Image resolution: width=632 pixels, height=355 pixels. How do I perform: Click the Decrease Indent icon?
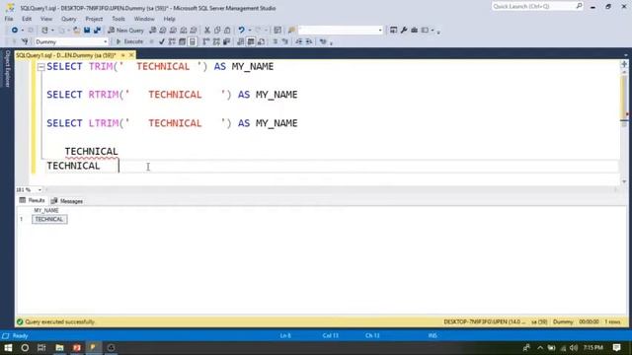298,41
